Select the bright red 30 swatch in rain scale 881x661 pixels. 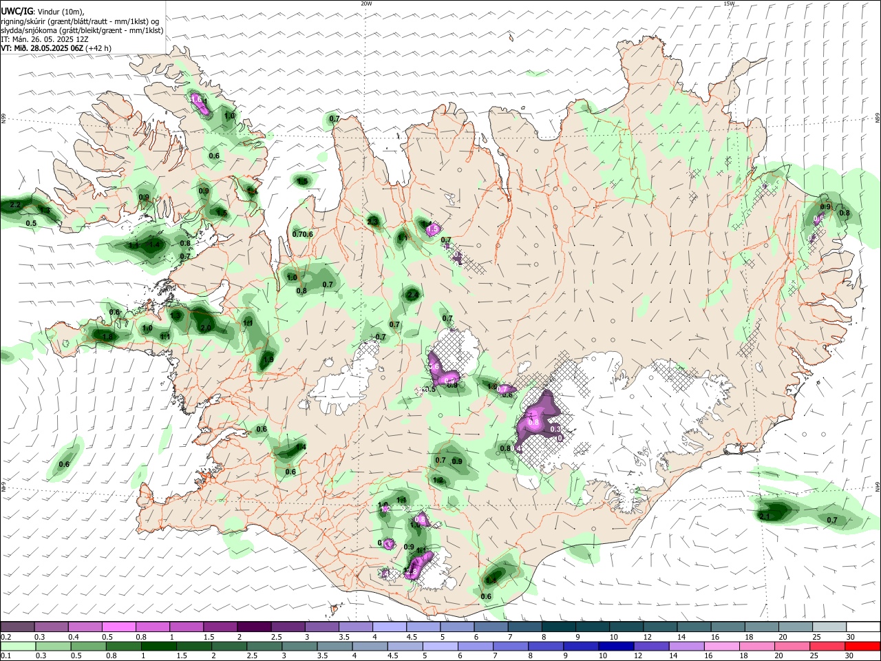[864, 646]
